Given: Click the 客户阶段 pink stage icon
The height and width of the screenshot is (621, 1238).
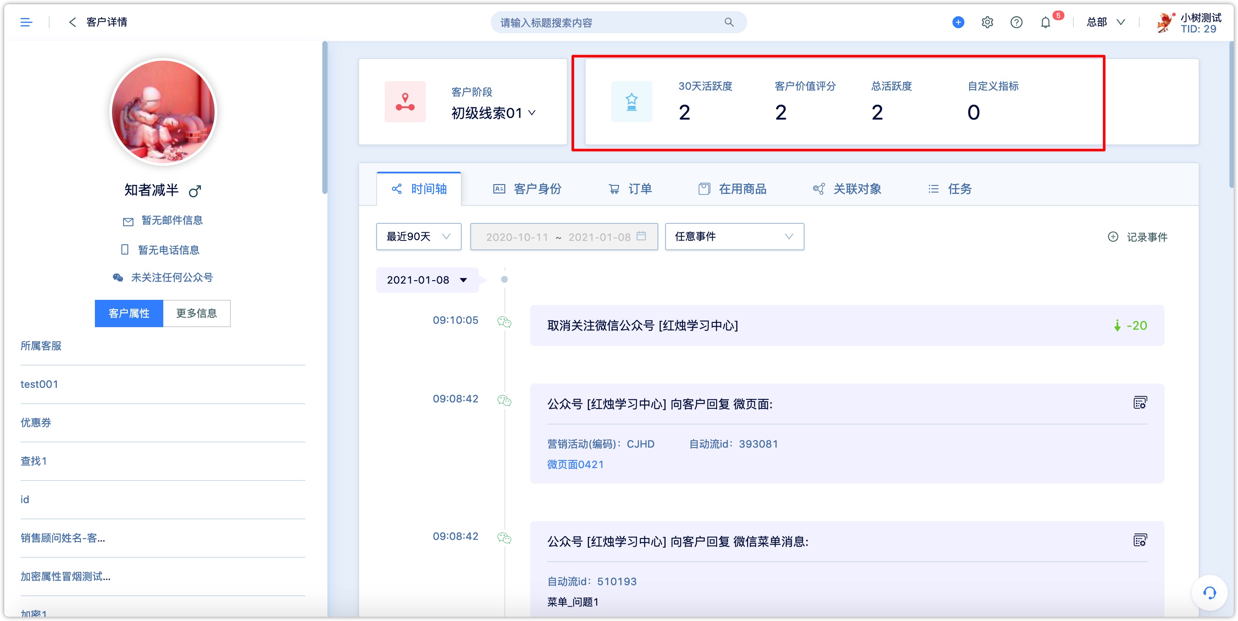Looking at the screenshot, I should (x=405, y=101).
